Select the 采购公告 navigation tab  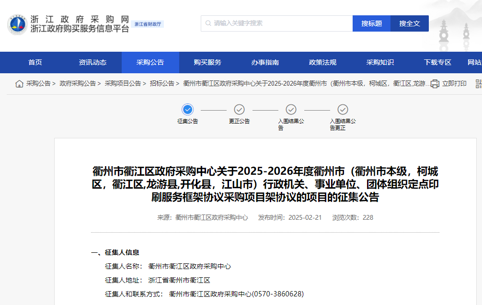(151, 62)
